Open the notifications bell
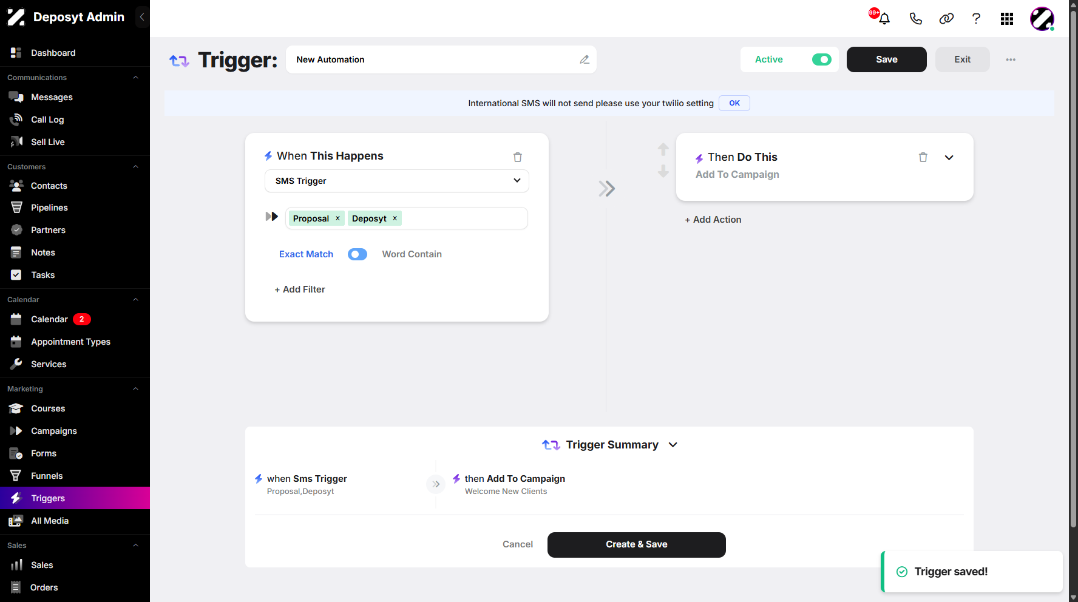 pos(884,19)
